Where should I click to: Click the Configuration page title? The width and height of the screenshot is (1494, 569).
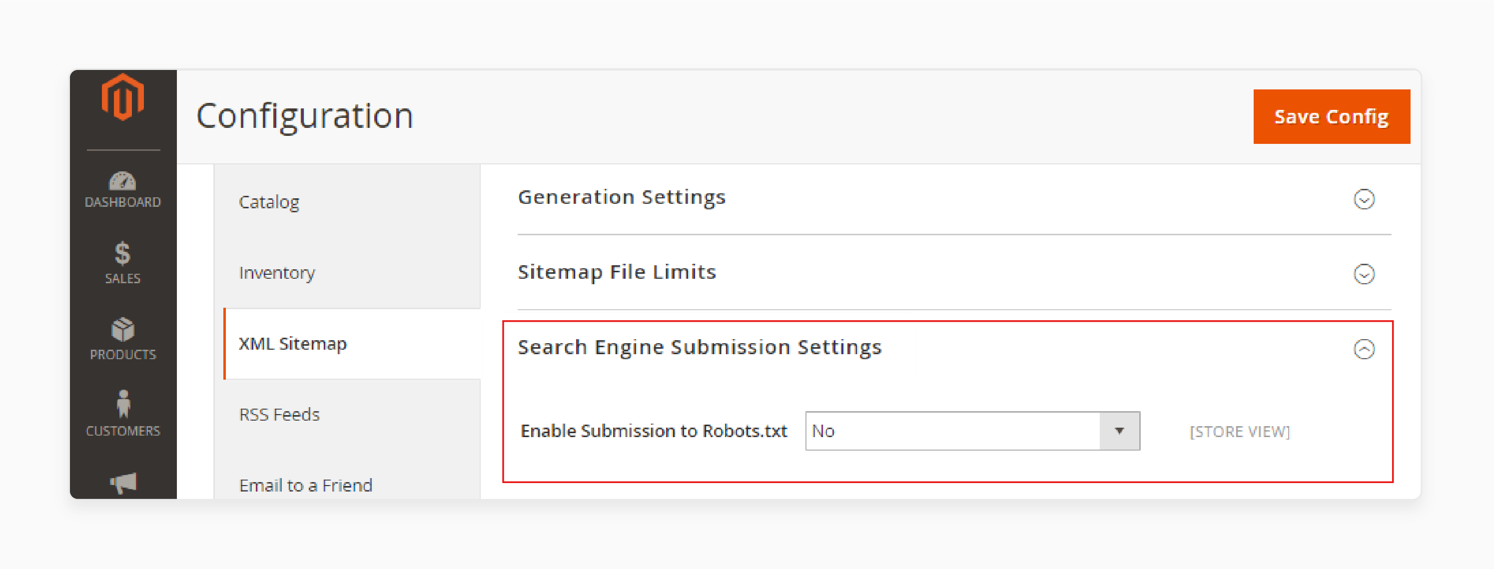(x=304, y=116)
